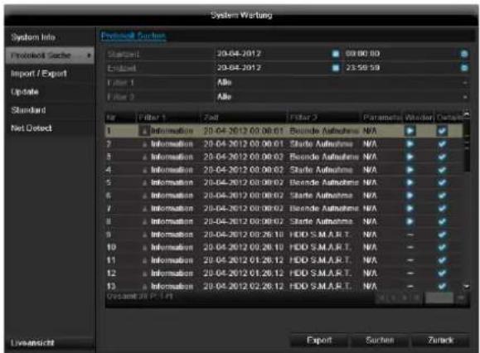The height and width of the screenshot is (353, 480).
Task: Show details for log entry 10
Action: click(x=442, y=247)
